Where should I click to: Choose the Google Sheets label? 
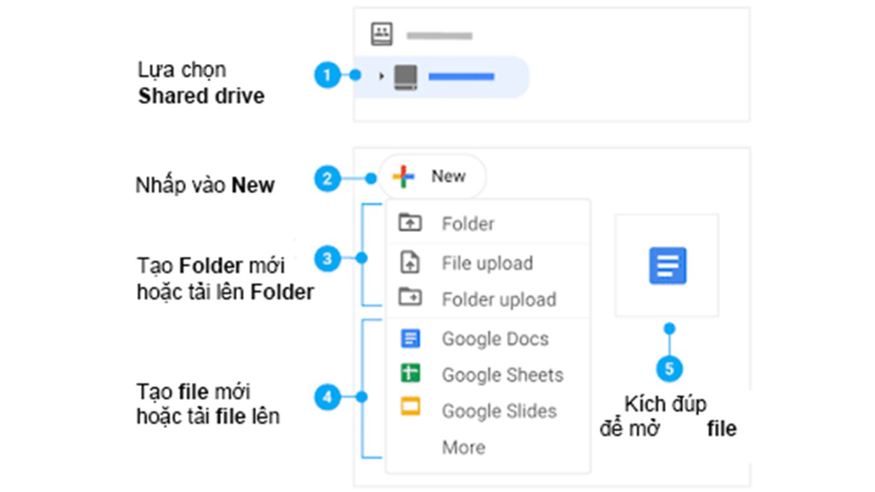coord(502,375)
